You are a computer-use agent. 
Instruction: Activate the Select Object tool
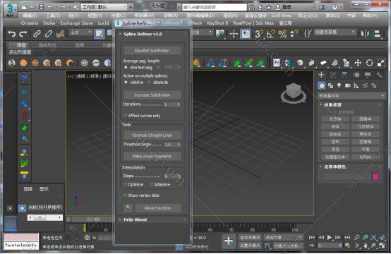(99, 34)
